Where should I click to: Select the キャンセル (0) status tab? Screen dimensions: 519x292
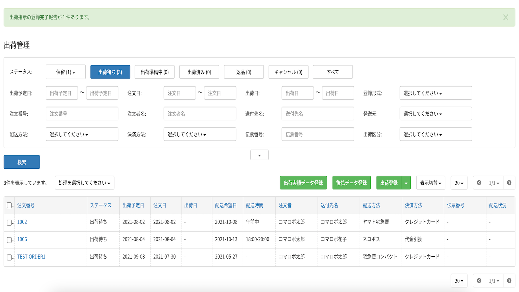[288, 72]
